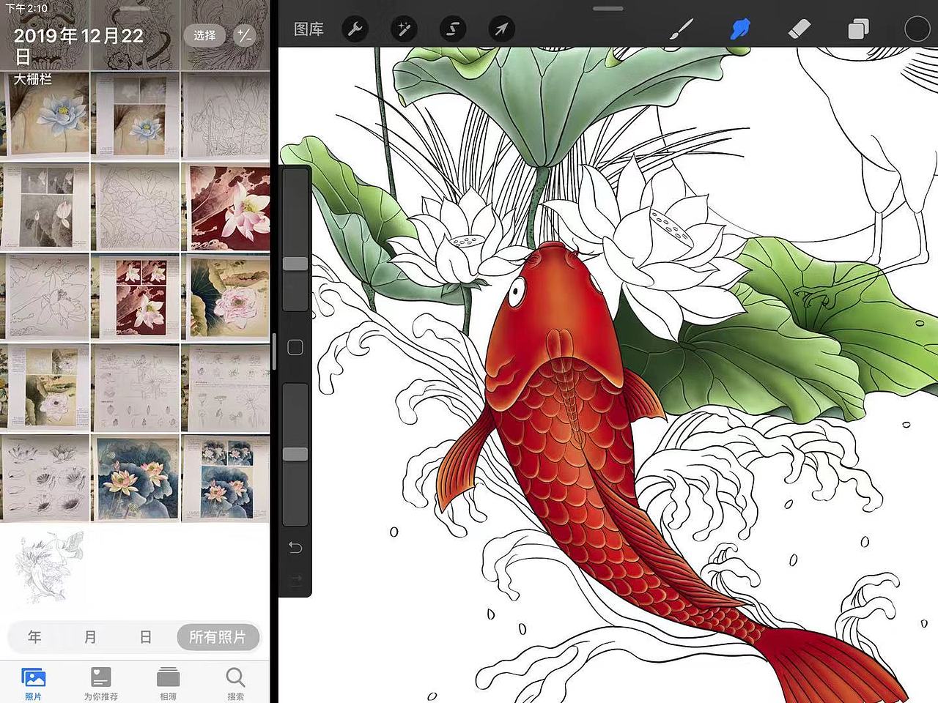Open the 照片 tab in Photos
This screenshot has width=938, height=703.
click(34, 683)
